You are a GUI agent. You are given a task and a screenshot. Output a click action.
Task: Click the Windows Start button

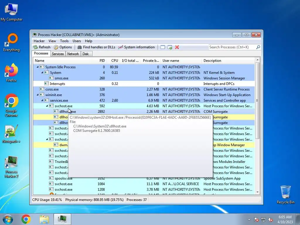click(8, 219)
